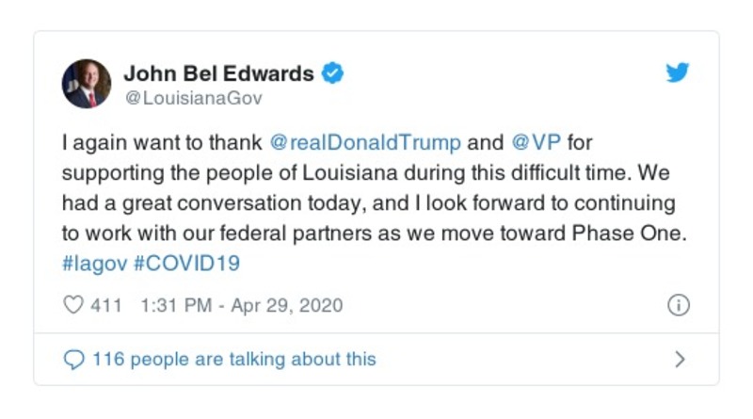The width and height of the screenshot is (753, 419).
Task: Like the tweet with the heart icon
Action: pyautogui.click(x=72, y=305)
